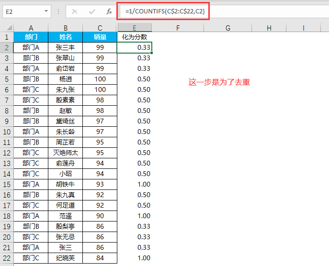Click the 化为分数 header cell
The image size is (329, 266).
135,37
